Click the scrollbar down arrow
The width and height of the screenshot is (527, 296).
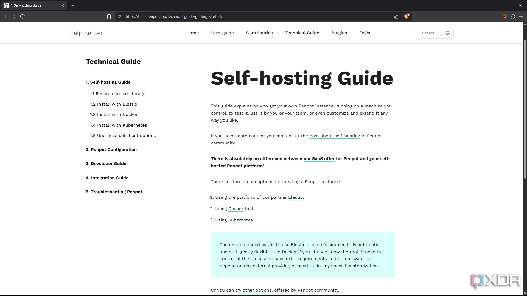click(525, 293)
